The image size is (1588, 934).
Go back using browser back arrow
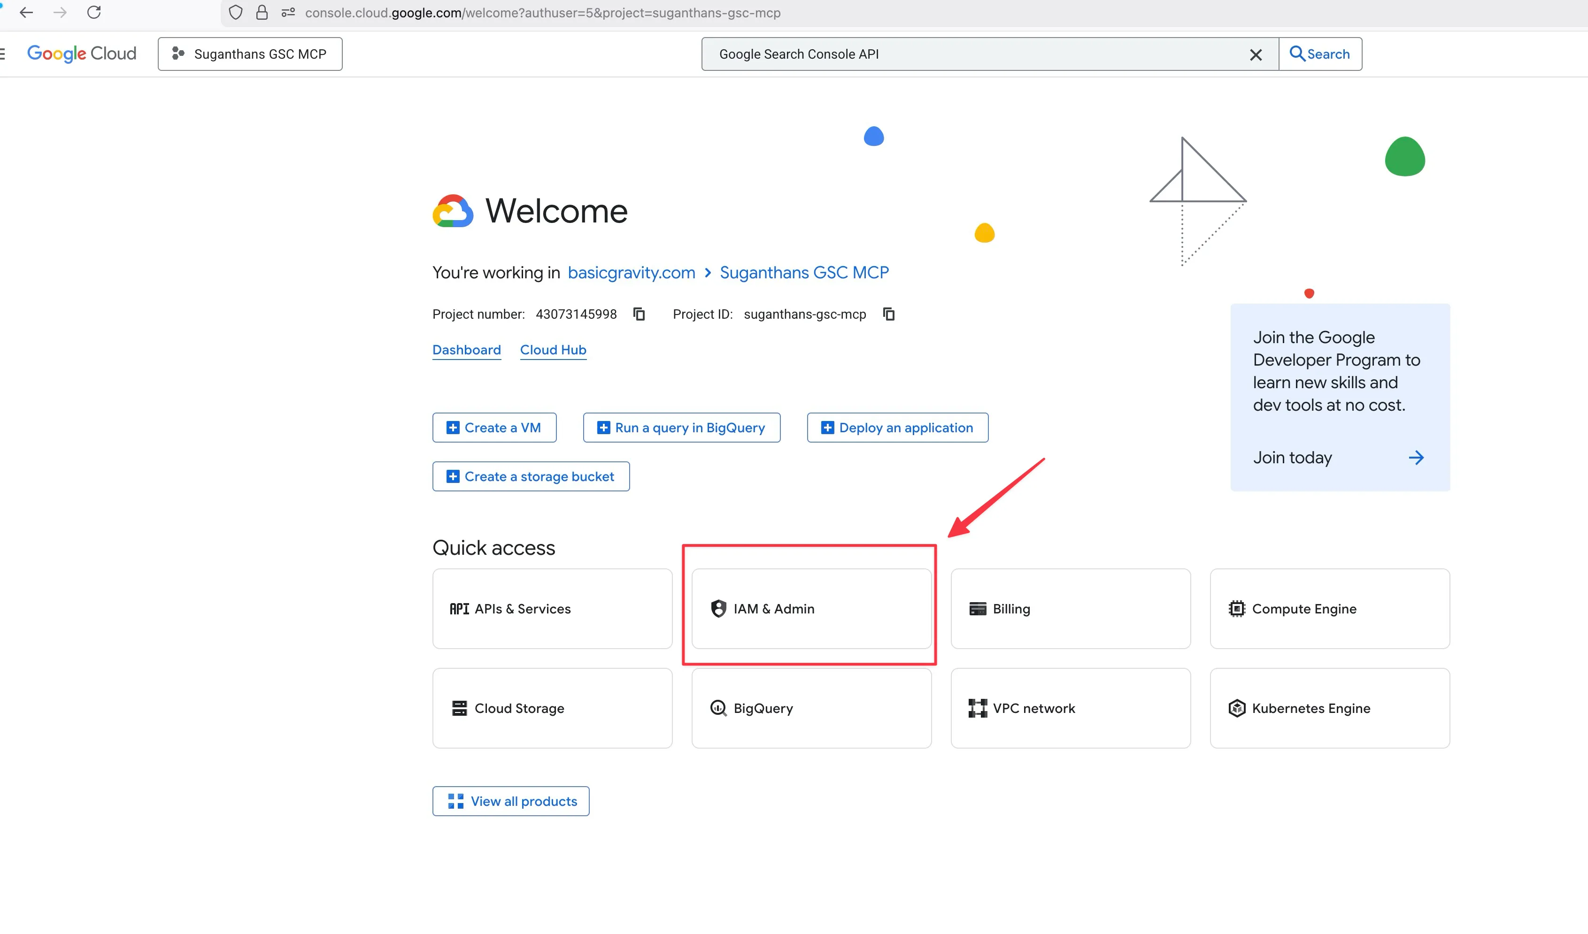[x=26, y=13]
